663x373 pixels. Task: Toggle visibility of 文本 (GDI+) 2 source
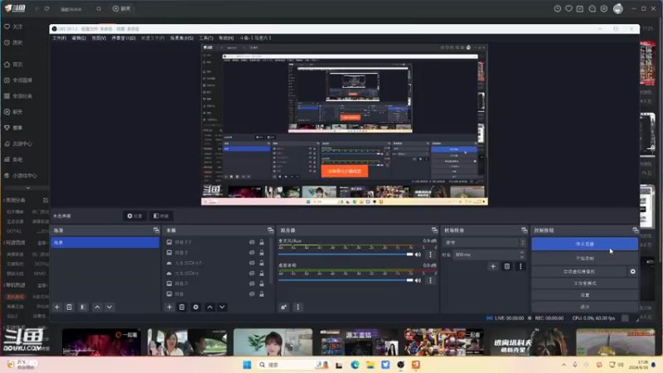click(x=252, y=263)
